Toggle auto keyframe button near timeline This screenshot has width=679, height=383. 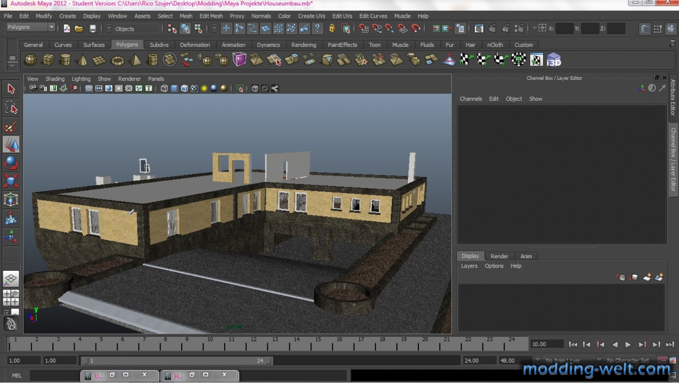coord(662,361)
